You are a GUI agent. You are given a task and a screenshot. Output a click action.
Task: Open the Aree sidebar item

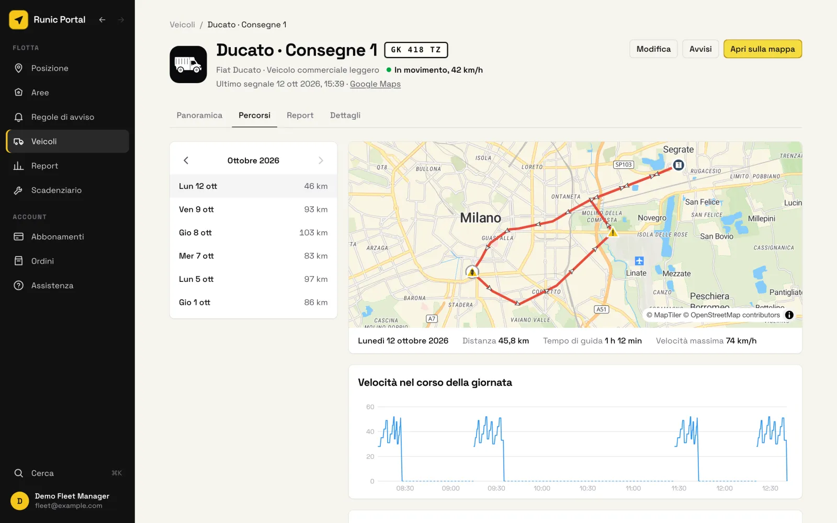pyautogui.click(x=67, y=93)
